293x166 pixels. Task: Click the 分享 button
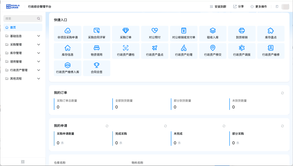coord(238,6)
